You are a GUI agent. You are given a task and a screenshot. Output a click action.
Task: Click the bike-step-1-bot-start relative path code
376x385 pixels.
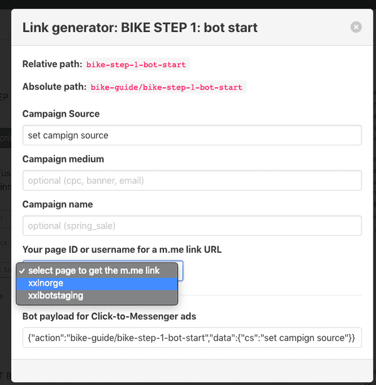click(136, 65)
